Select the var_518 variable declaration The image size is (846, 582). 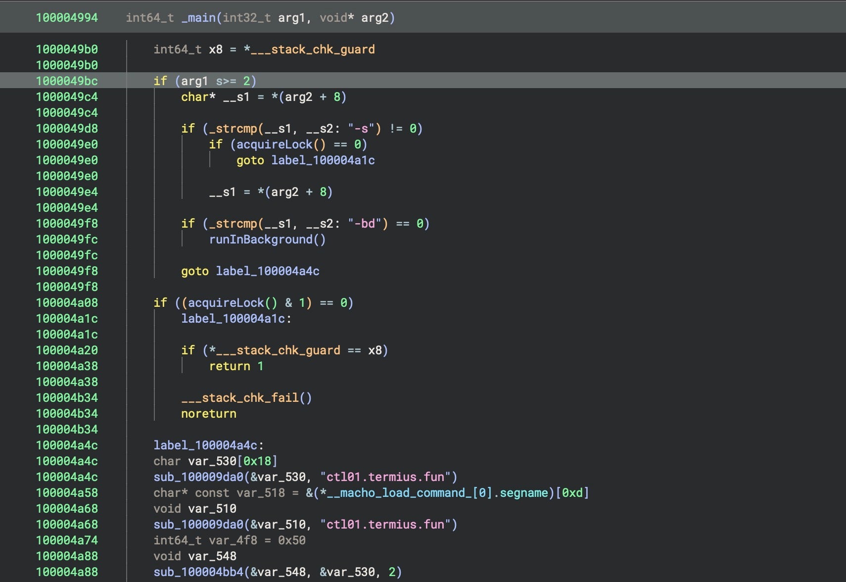260,493
